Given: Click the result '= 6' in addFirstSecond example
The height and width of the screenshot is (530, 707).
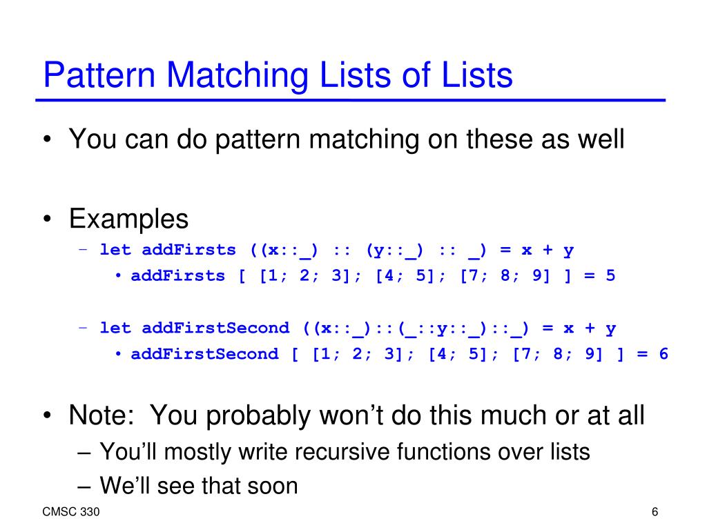Looking at the screenshot, I should (652, 354).
